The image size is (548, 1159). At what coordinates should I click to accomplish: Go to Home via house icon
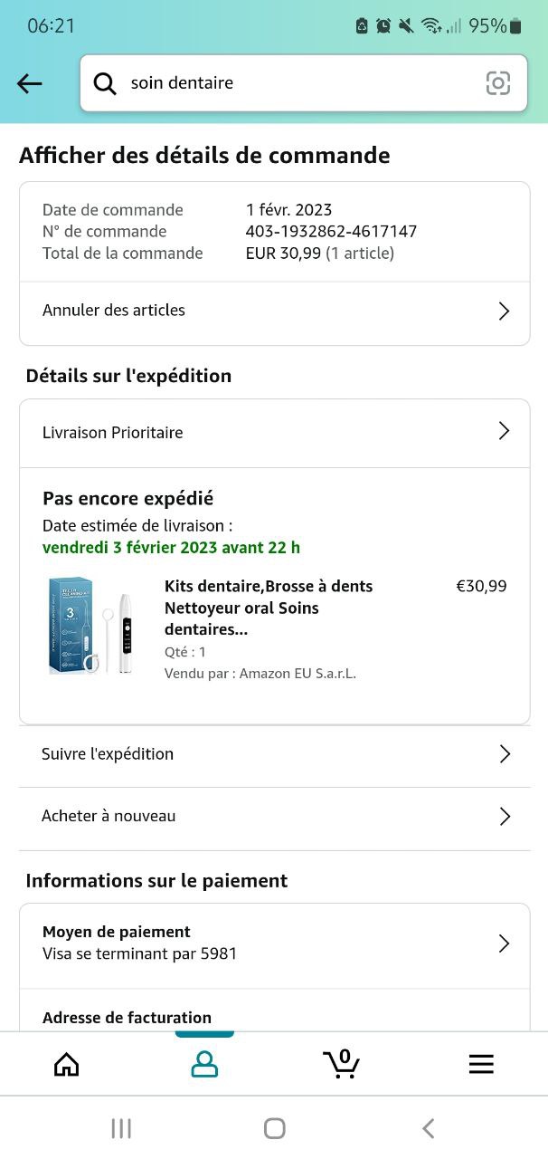67,1064
